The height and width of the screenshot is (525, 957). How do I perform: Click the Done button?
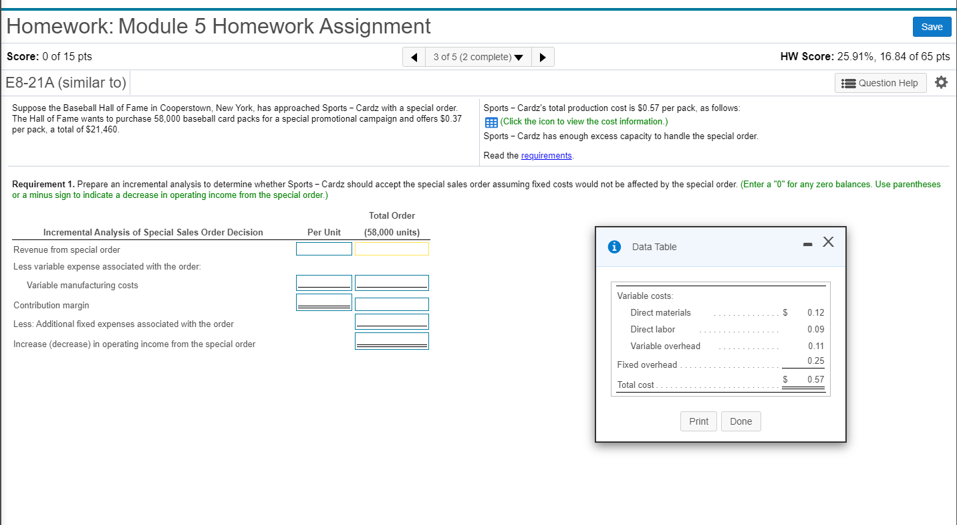tap(740, 421)
